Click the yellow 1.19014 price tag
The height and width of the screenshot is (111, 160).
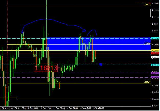(155, 50)
